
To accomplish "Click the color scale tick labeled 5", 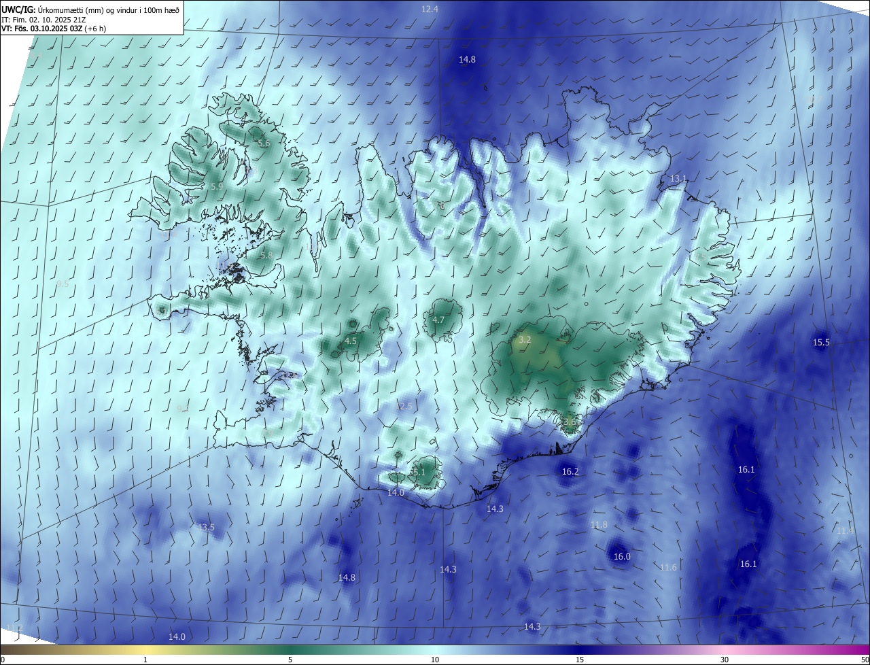I will pos(290,660).
